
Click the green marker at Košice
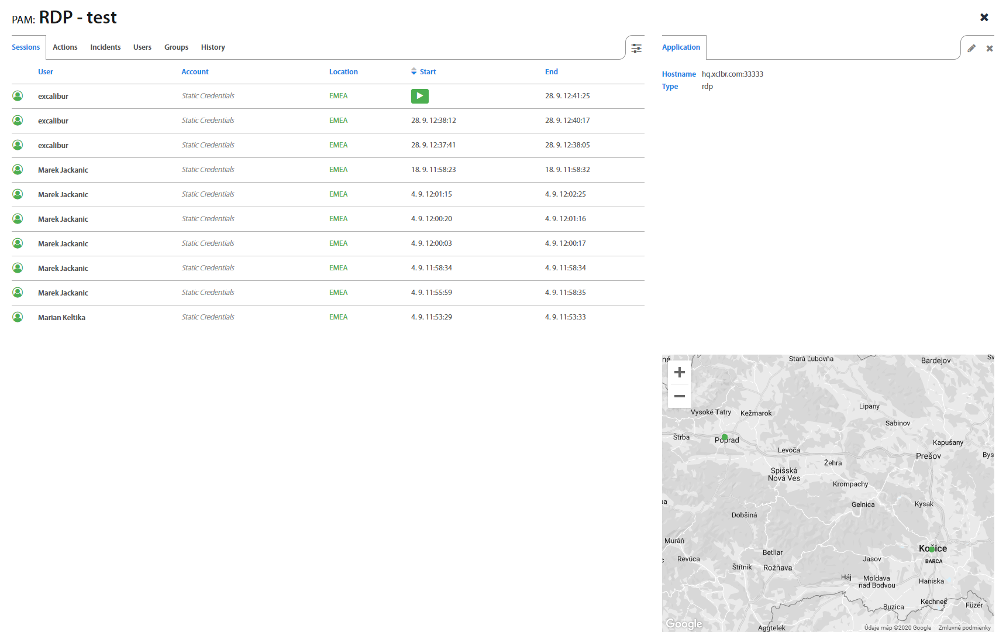pos(932,549)
